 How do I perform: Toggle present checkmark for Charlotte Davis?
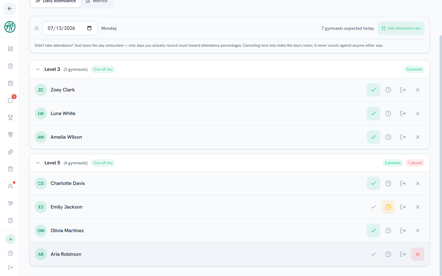pos(374,183)
